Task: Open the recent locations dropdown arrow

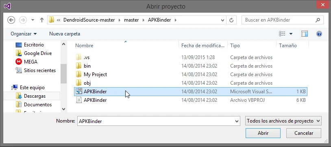Action: coord(33,20)
